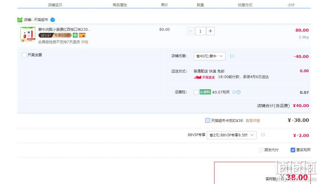Image resolution: width=319 pixels, height=184 pixels.
Task: Uncheck the 匿名购买 anonymous purchase checkbox
Action: 293,150
